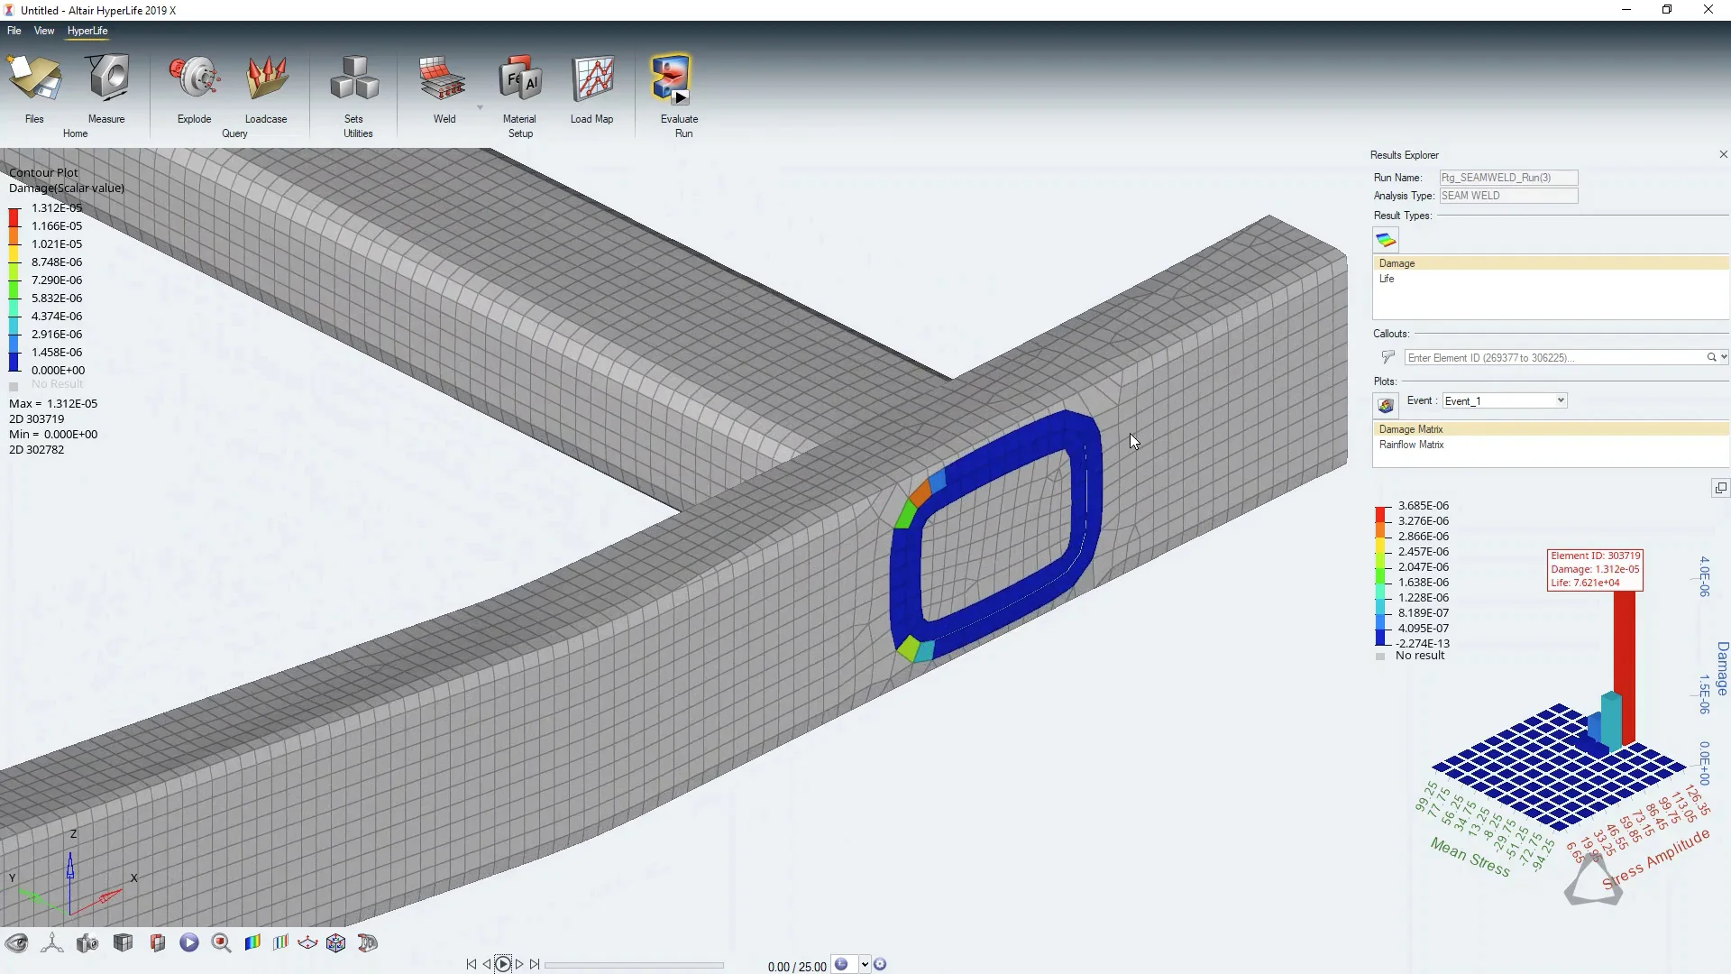Select Rainflow Matrix plot
The width and height of the screenshot is (1731, 974).
pos(1411,445)
